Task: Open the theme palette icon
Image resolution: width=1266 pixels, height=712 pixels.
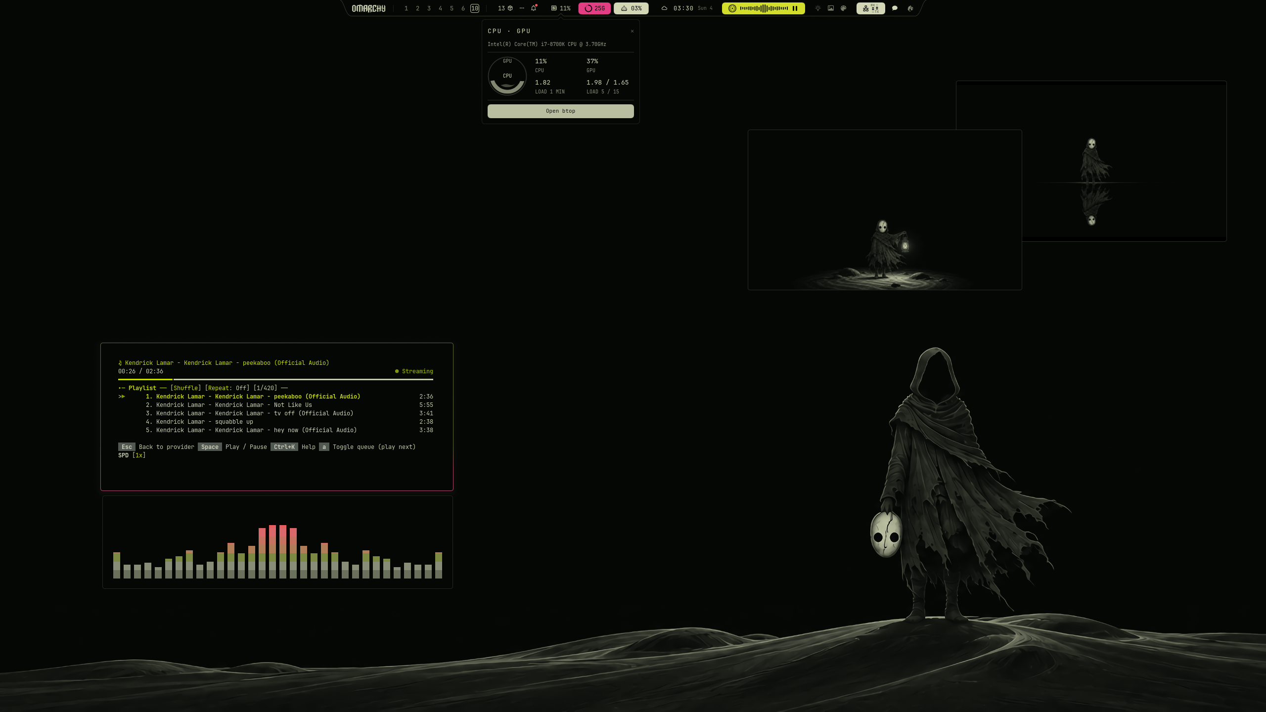Action: [844, 8]
